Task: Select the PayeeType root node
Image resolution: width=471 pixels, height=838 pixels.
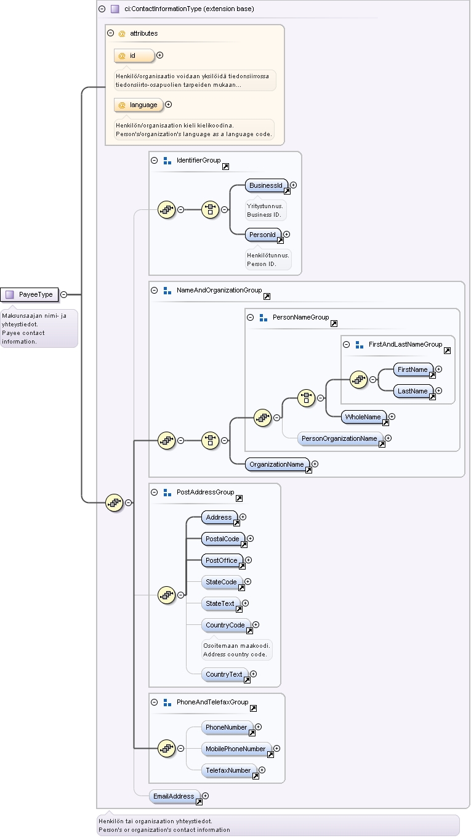Action: (30, 294)
